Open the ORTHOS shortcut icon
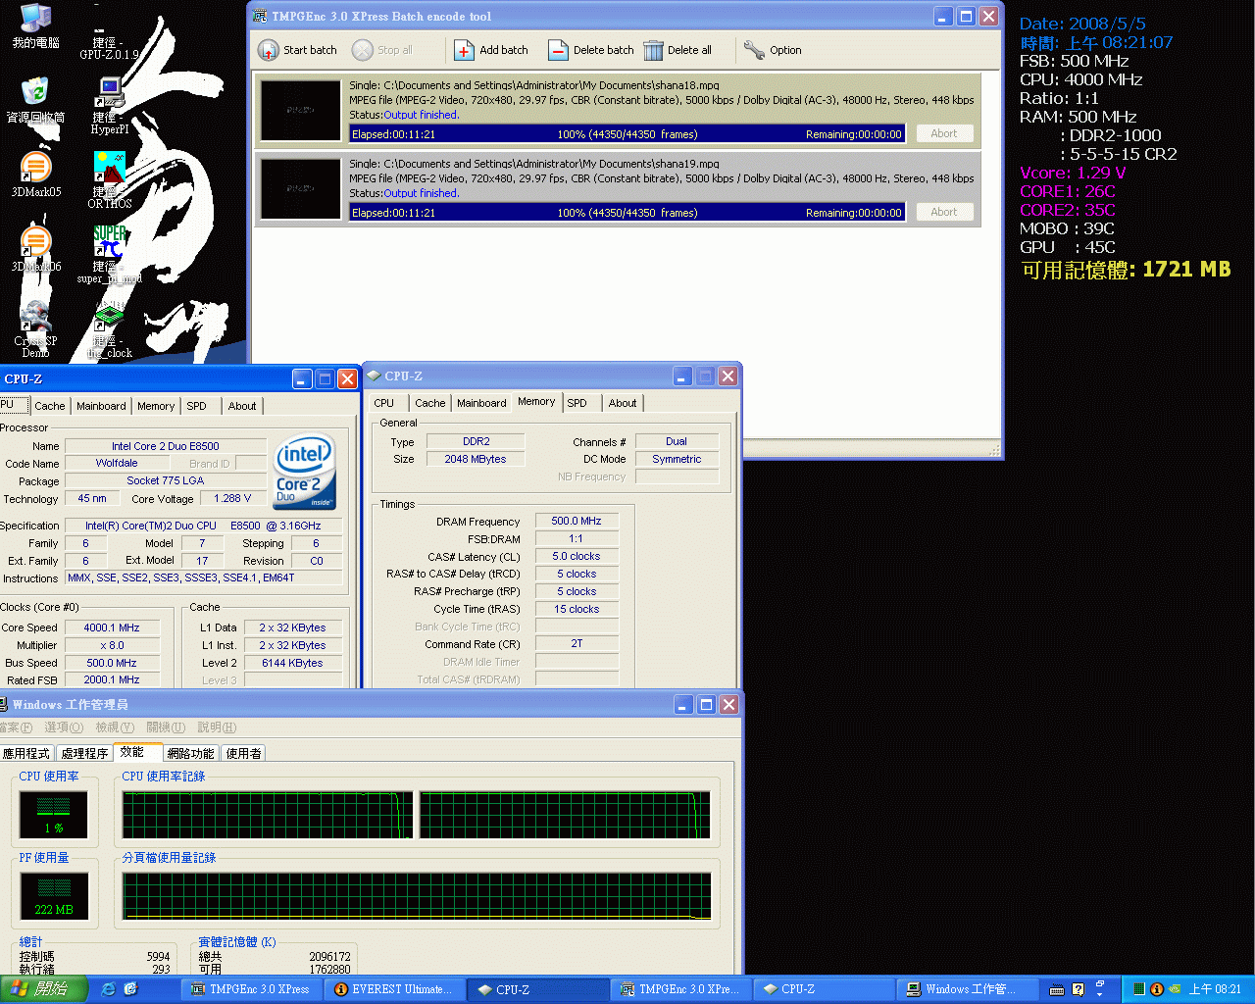 (x=109, y=181)
